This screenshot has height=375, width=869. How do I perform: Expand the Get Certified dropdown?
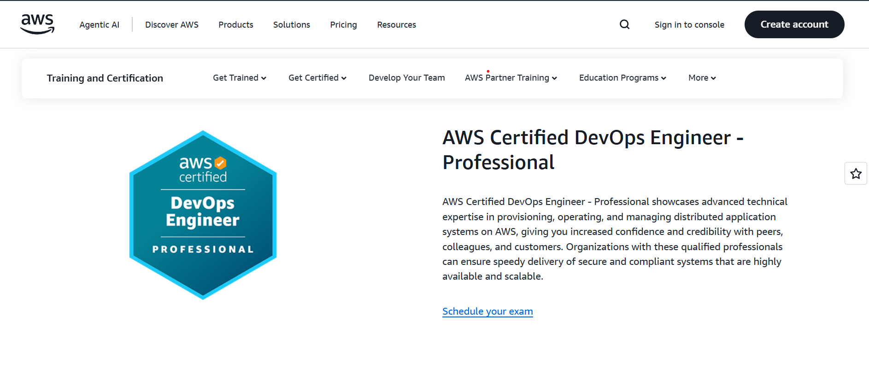(317, 78)
